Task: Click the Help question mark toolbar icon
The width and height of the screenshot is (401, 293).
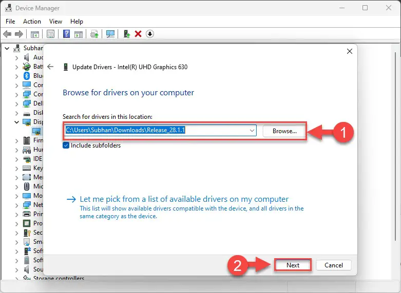Action: click(66, 34)
